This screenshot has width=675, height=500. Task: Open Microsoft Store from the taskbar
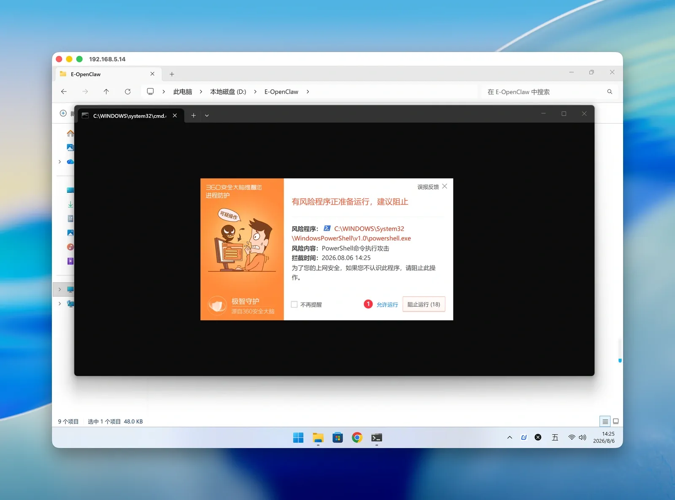(337, 438)
